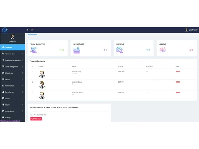Open the Notice Board menu item
Viewport: 199px width, 149px height.
(13, 111)
